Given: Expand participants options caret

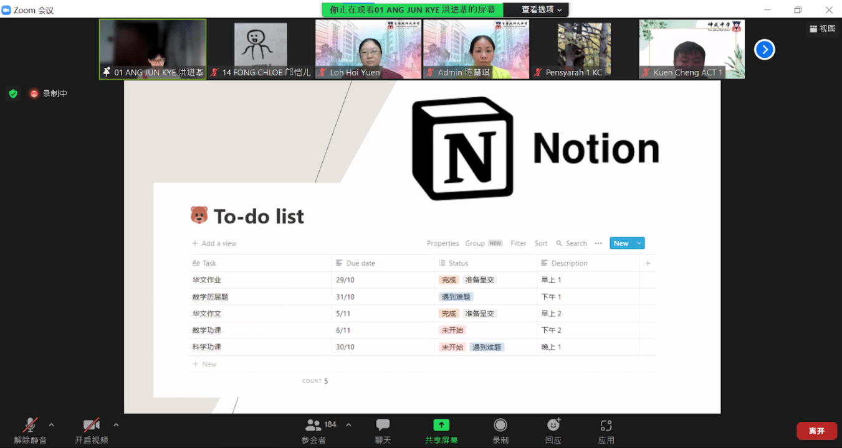Looking at the screenshot, I should coord(348,425).
